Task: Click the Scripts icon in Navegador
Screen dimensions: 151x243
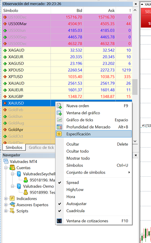Action: (12, 211)
